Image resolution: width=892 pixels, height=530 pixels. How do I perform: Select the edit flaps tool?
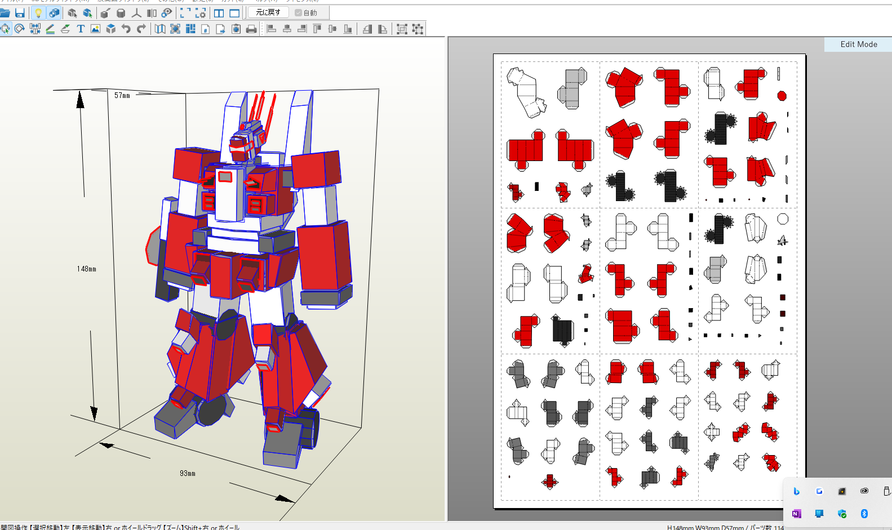(x=65, y=29)
